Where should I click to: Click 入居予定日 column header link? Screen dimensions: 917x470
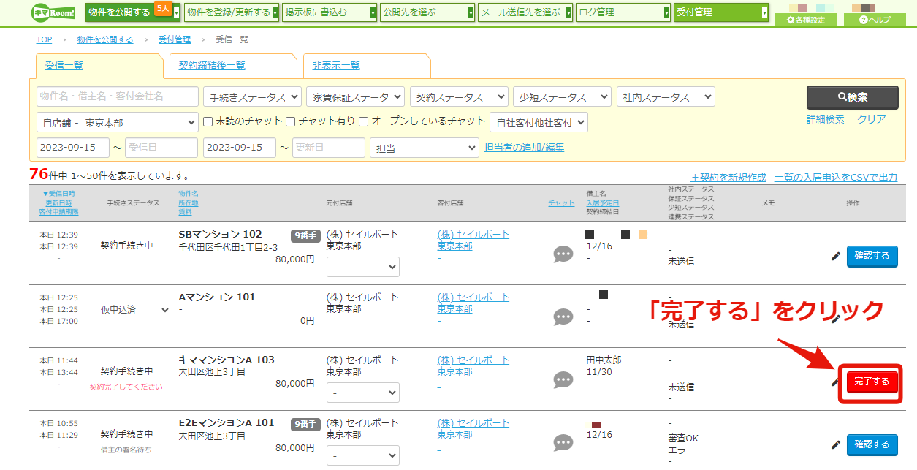point(603,203)
